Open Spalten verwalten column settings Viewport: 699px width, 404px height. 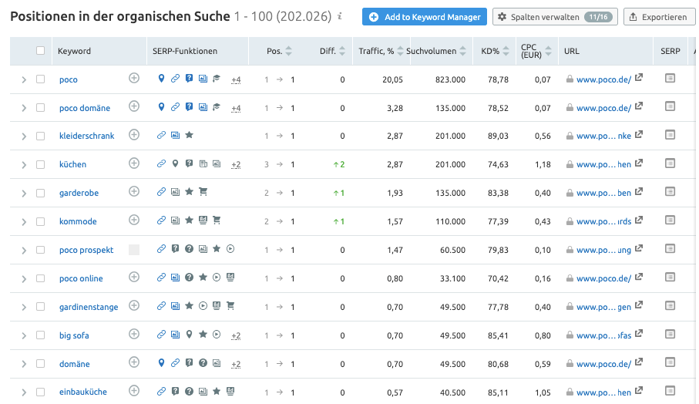pos(555,17)
